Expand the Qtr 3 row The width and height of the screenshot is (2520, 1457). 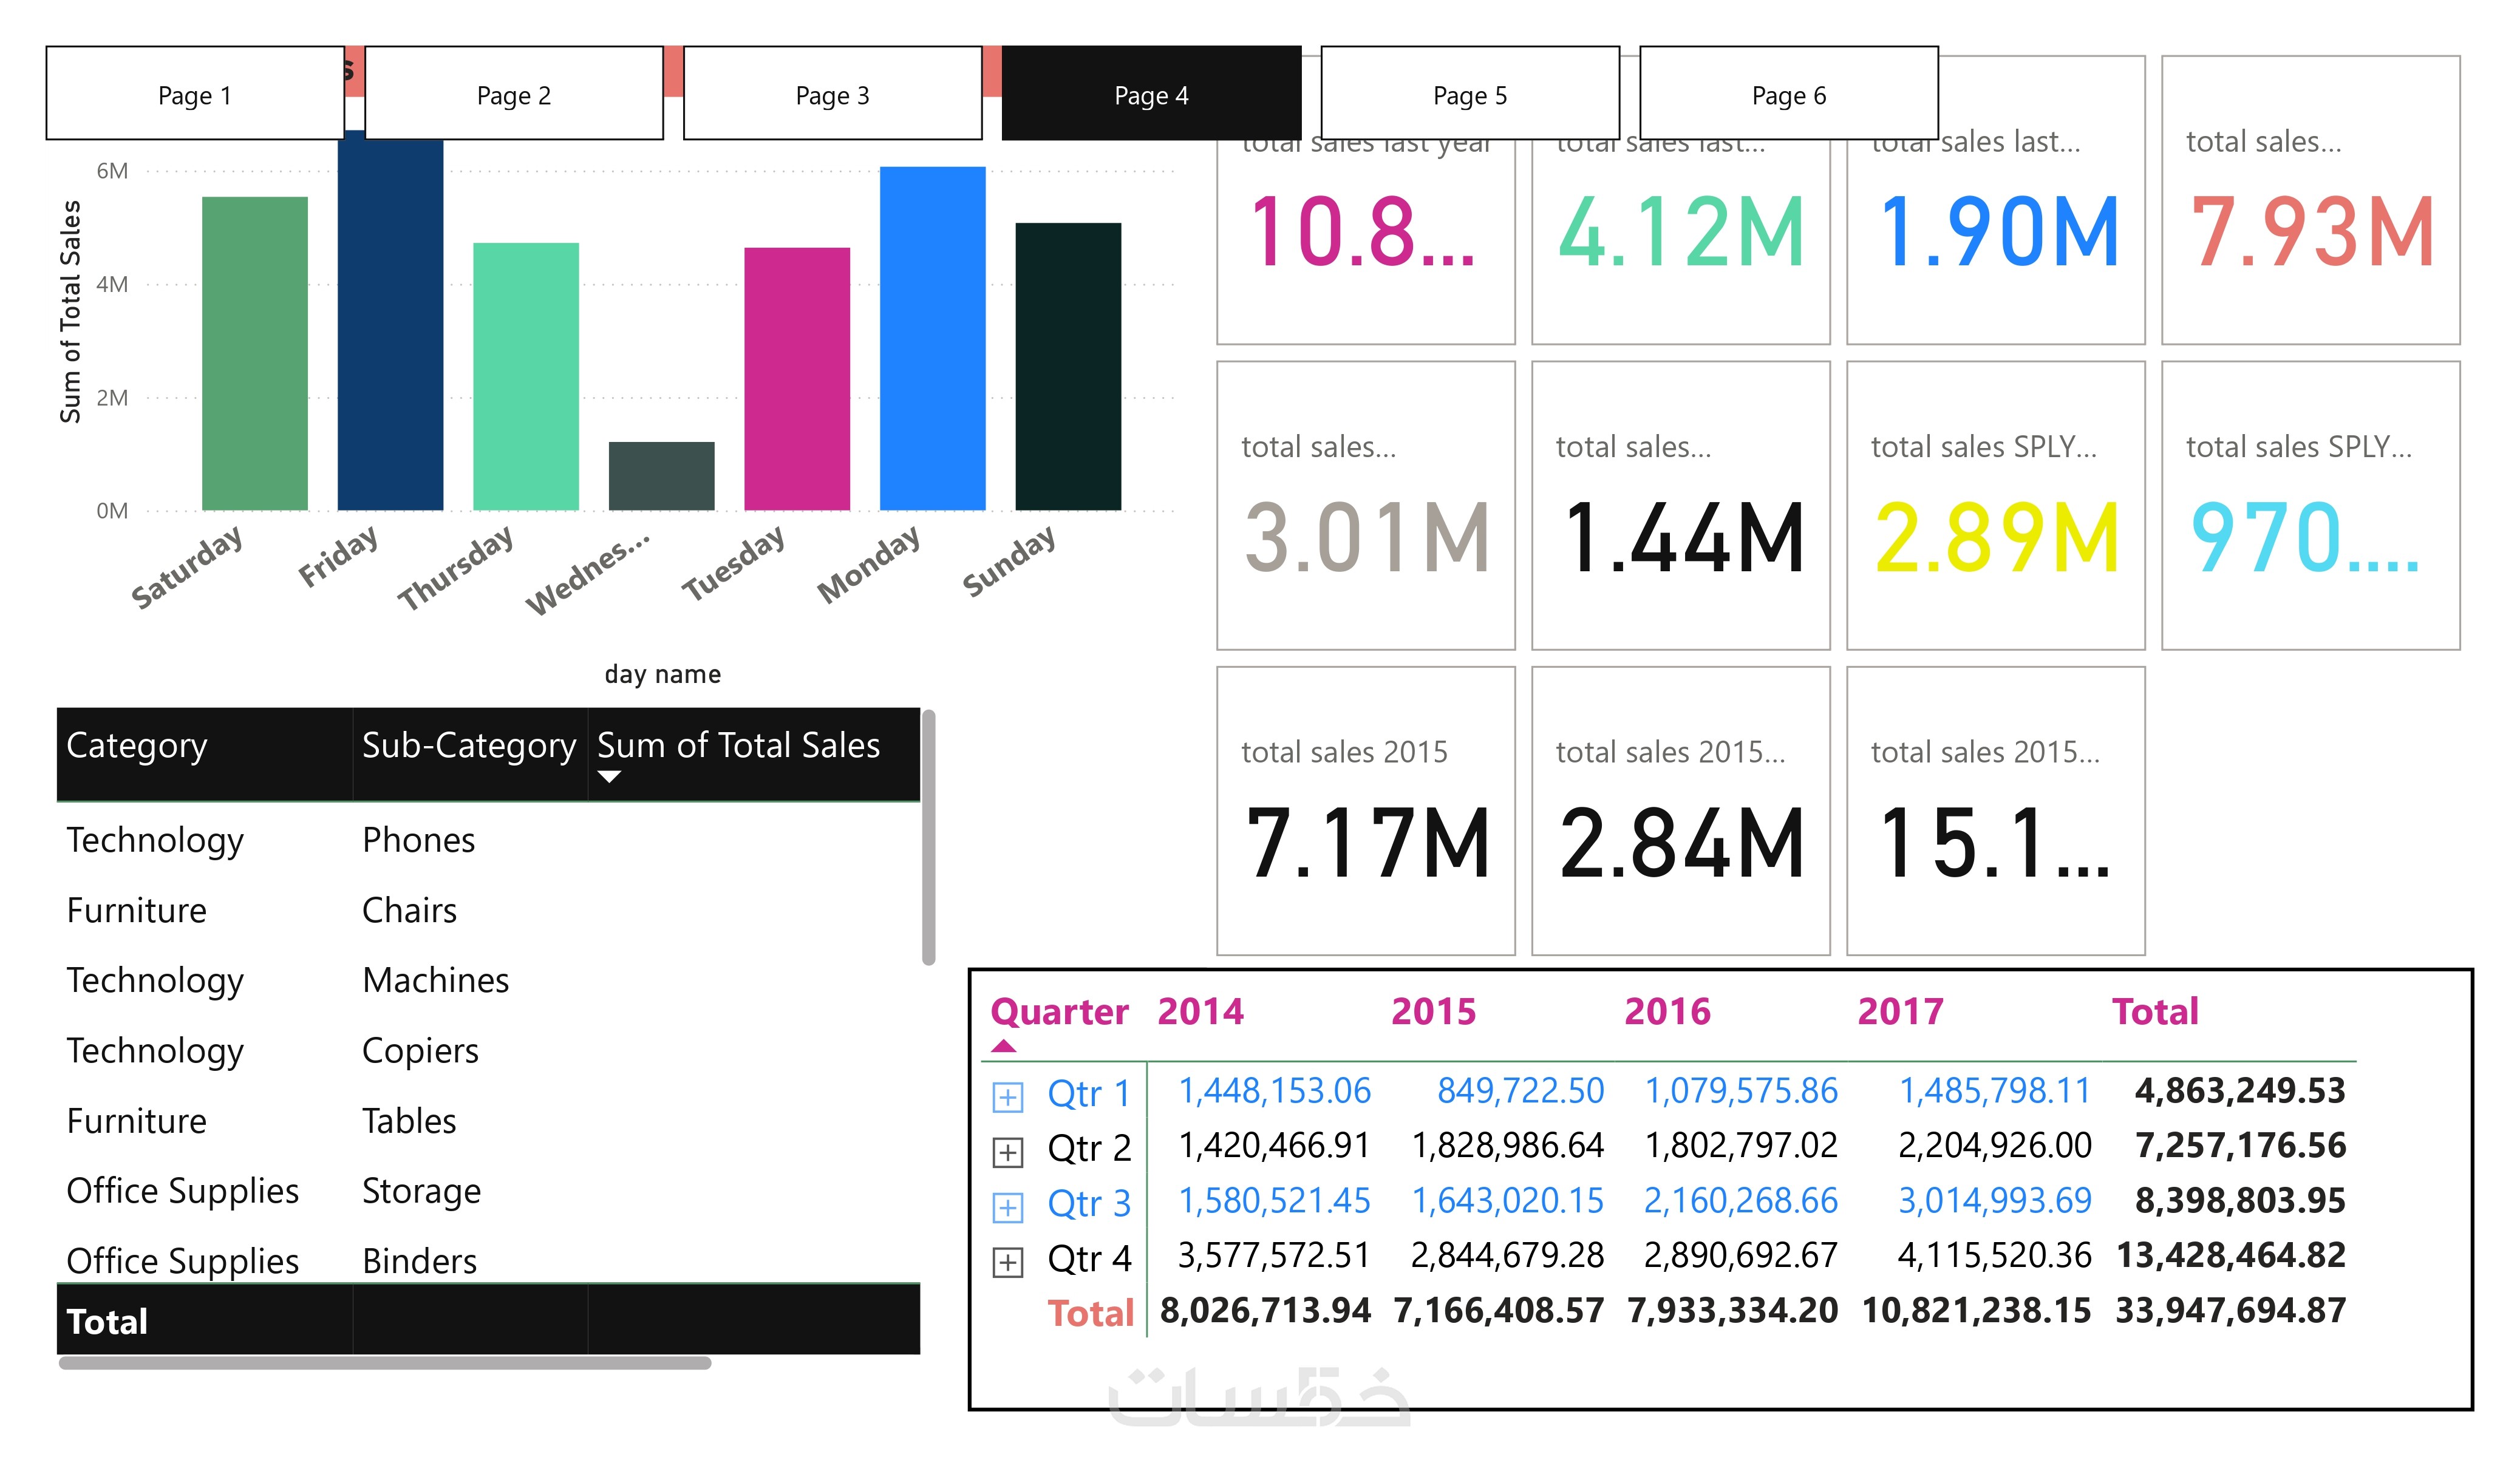tap(1007, 1207)
